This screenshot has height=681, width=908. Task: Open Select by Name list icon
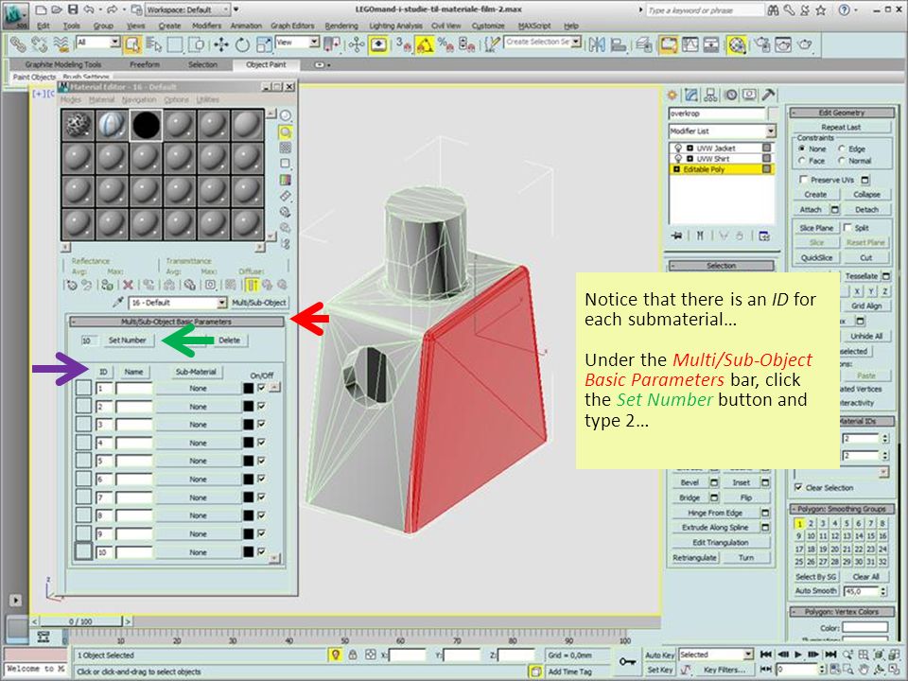coord(153,44)
